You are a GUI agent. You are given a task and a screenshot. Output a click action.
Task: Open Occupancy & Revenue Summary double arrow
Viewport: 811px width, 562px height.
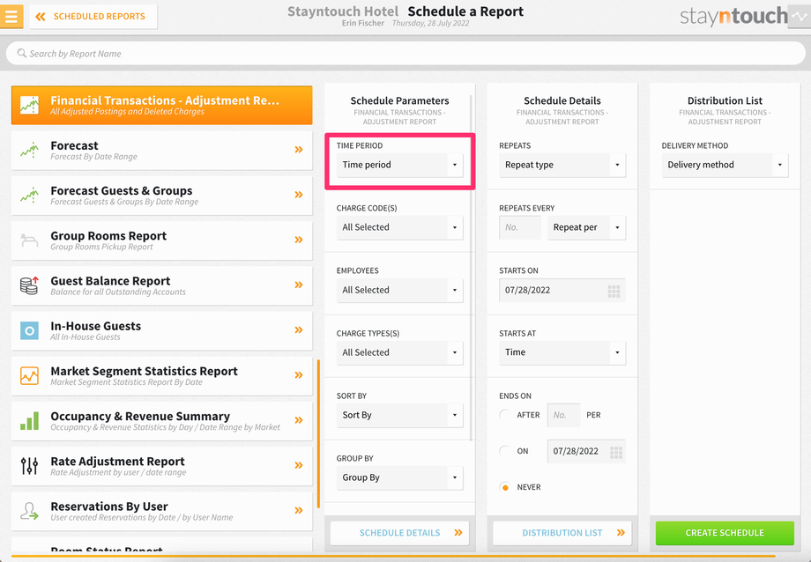pos(299,420)
